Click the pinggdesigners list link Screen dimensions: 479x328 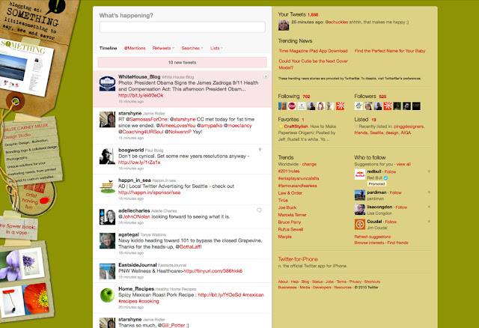(409, 127)
